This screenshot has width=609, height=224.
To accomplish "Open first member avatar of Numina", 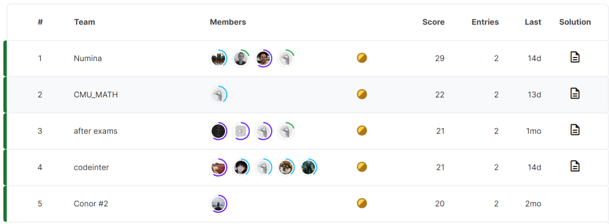I will 218,58.
